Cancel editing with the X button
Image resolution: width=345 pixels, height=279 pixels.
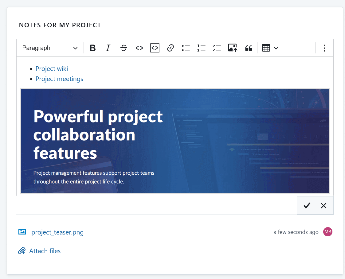click(323, 205)
